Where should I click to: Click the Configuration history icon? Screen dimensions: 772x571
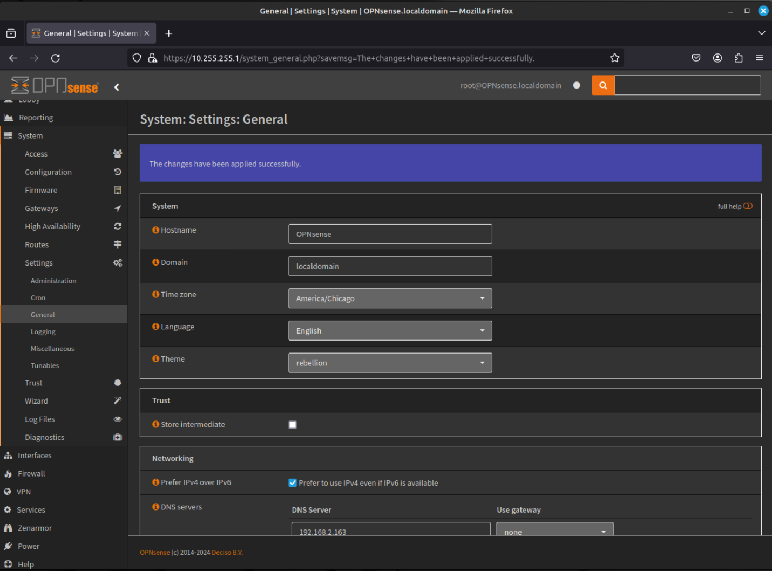coord(118,172)
